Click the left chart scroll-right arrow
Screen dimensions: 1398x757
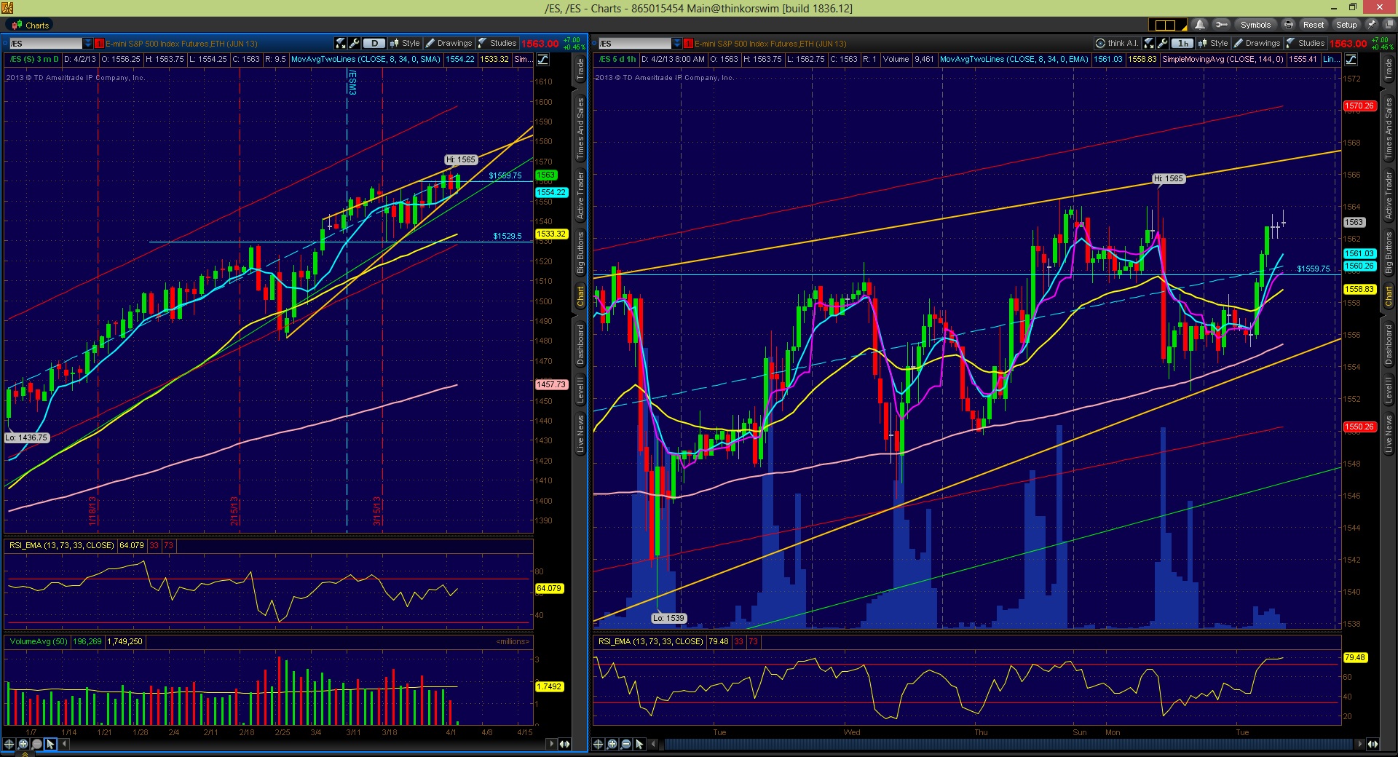[x=551, y=744]
